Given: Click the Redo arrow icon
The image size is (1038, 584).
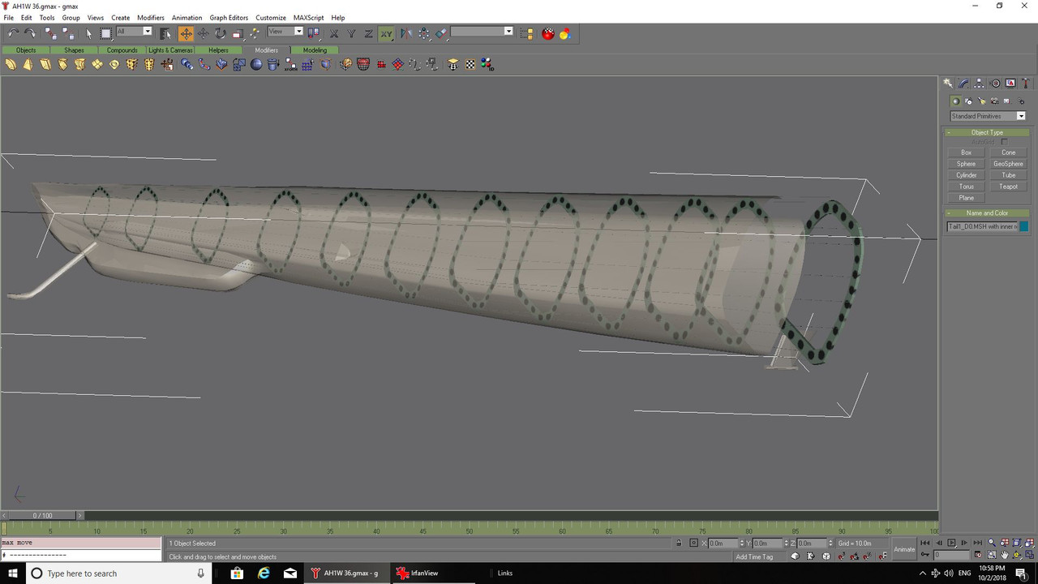Looking at the screenshot, I should coord(30,33).
